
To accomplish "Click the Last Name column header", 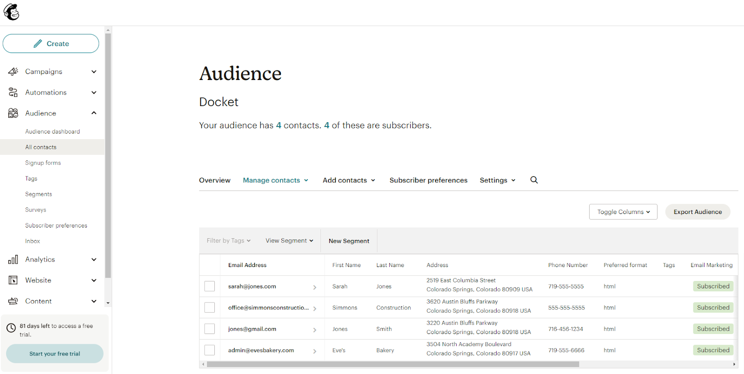I will [390, 265].
